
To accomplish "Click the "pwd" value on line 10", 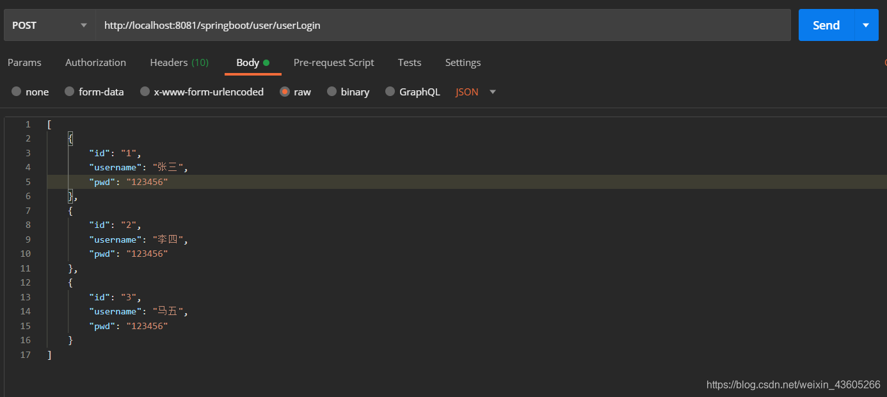I will click(x=147, y=254).
